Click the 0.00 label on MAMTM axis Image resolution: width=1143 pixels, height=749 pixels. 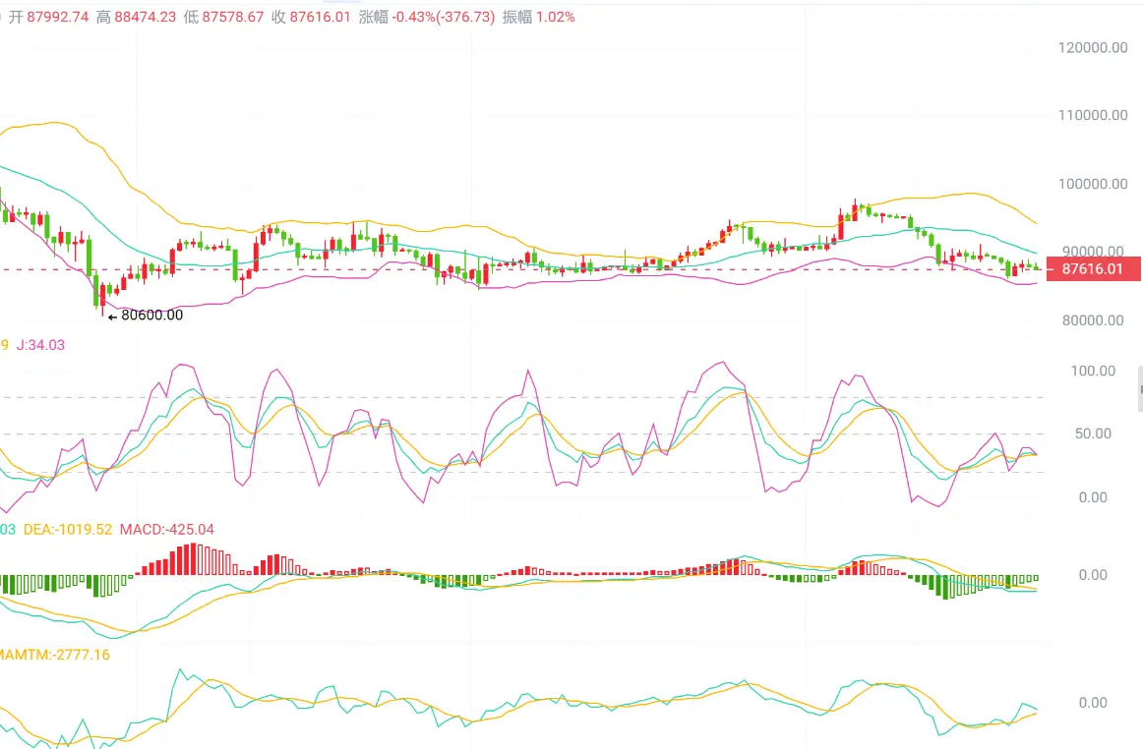pos(1093,703)
